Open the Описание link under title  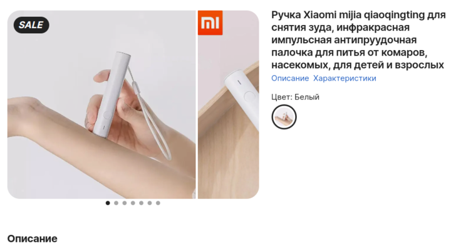pyautogui.click(x=290, y=78)
